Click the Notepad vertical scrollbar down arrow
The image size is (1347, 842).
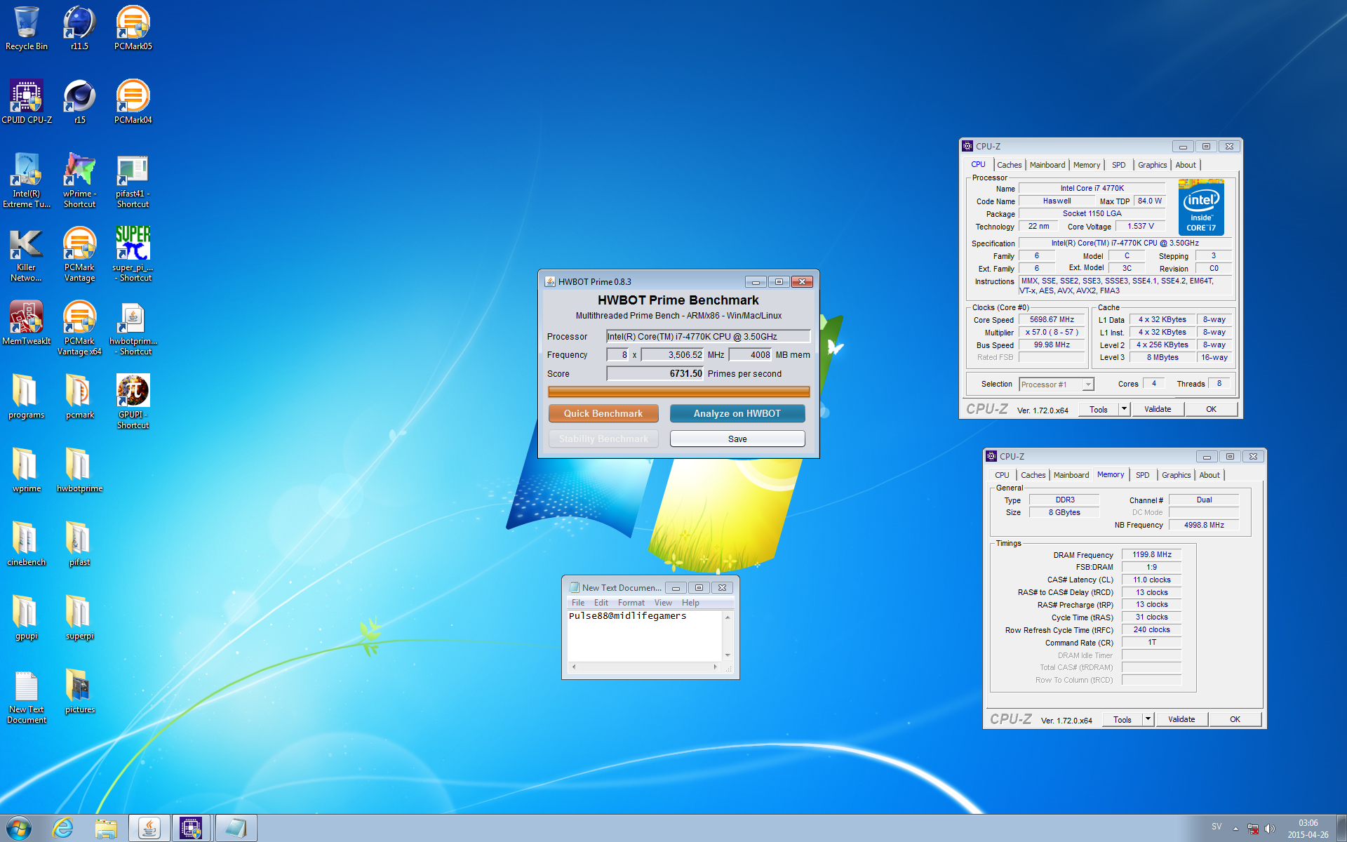(728, 655)
